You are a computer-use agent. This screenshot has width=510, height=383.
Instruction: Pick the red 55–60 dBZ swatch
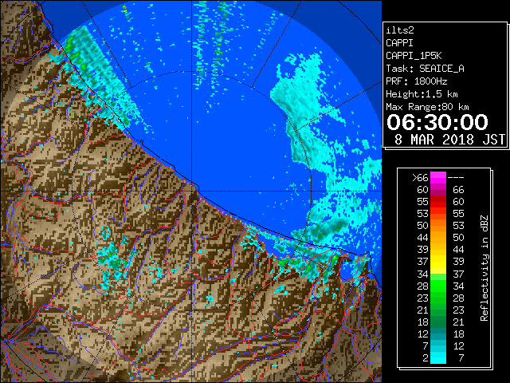tap(438, 202)
